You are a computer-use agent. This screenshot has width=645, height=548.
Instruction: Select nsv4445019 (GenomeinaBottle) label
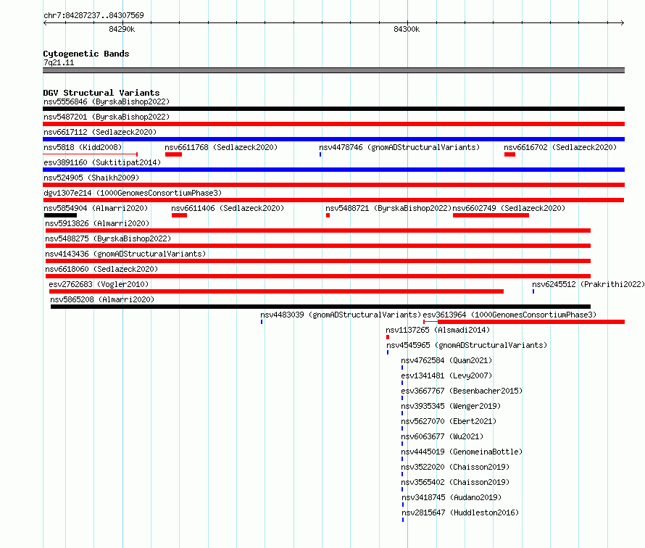(x=462, y=452)
